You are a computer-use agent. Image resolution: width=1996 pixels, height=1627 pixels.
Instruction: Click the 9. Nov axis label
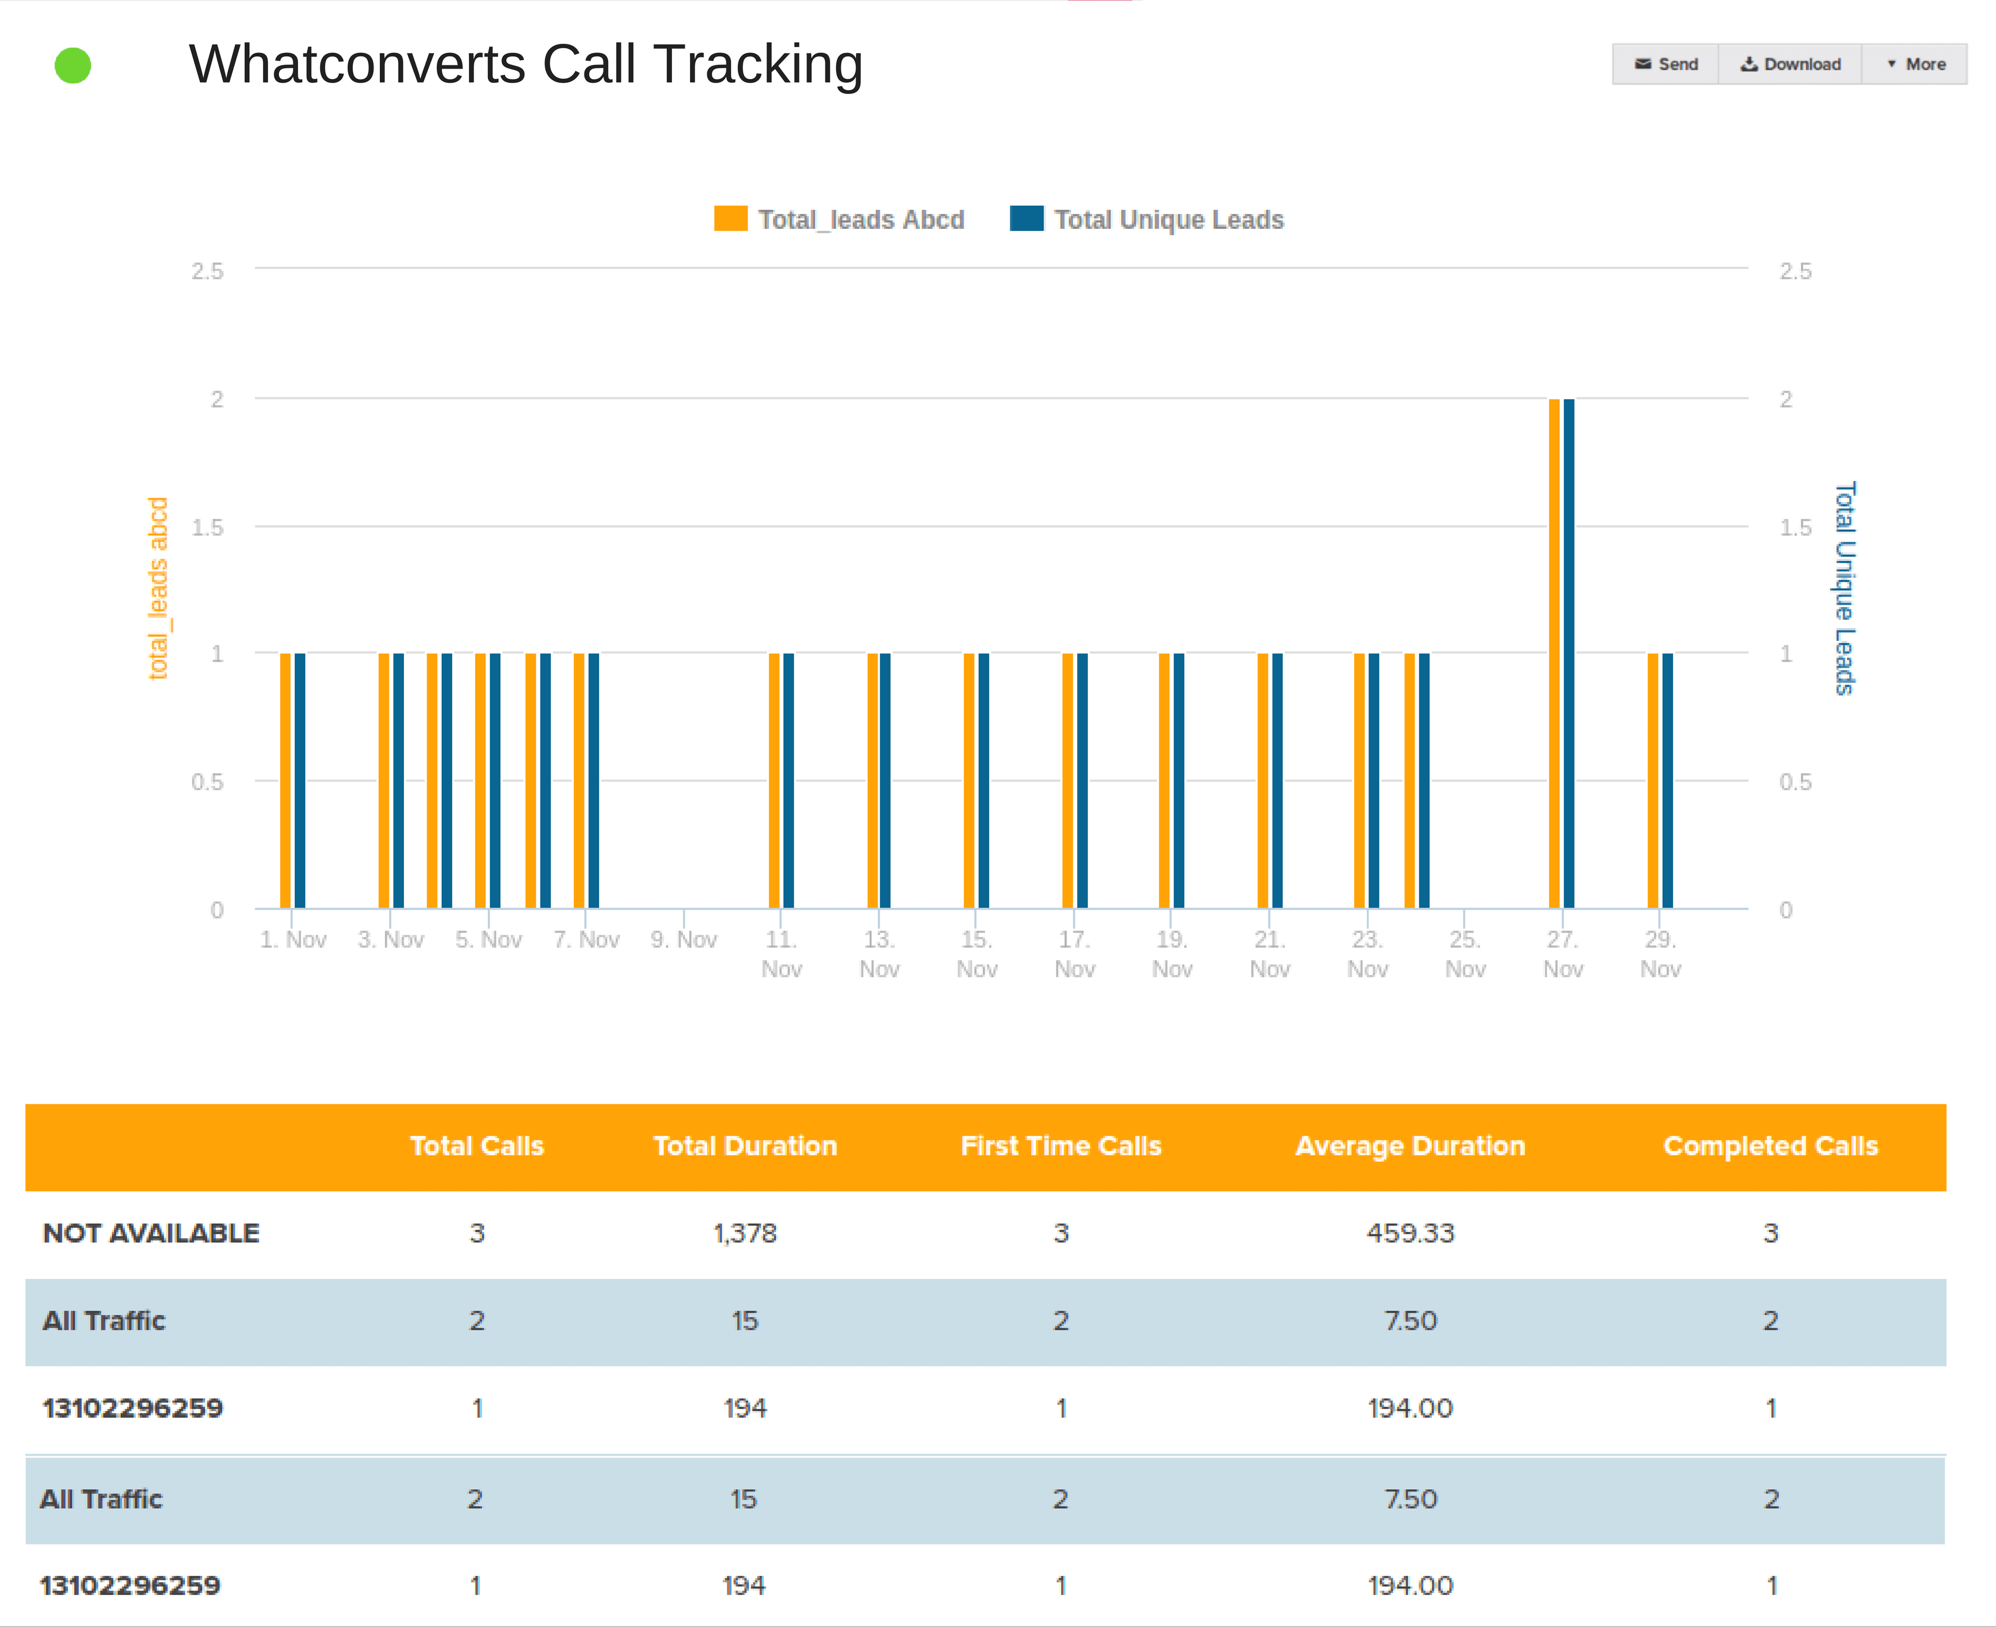(684, 939)
